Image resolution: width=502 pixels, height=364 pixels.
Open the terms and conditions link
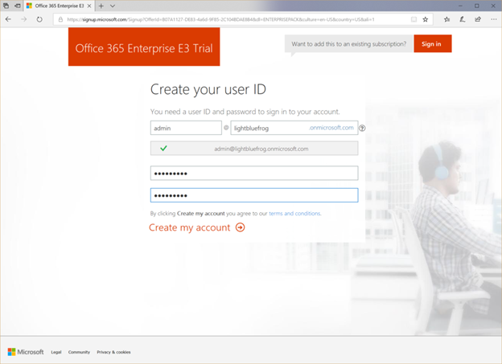coord(295,214)
